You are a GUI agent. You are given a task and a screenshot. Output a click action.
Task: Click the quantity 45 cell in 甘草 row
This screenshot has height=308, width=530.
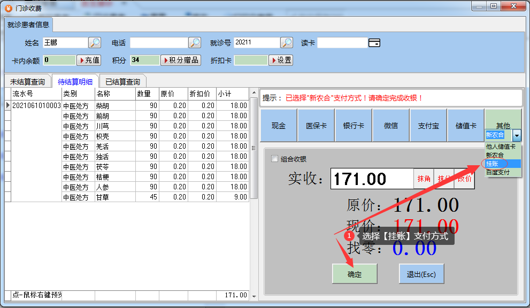(x=147, y=197)
